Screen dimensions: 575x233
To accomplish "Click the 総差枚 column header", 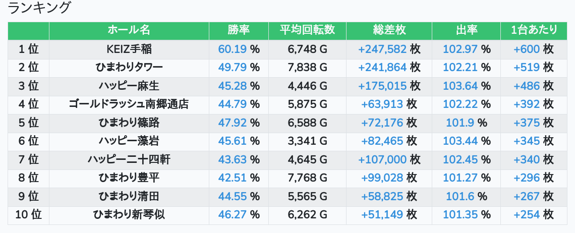I will tap(389, 30).
